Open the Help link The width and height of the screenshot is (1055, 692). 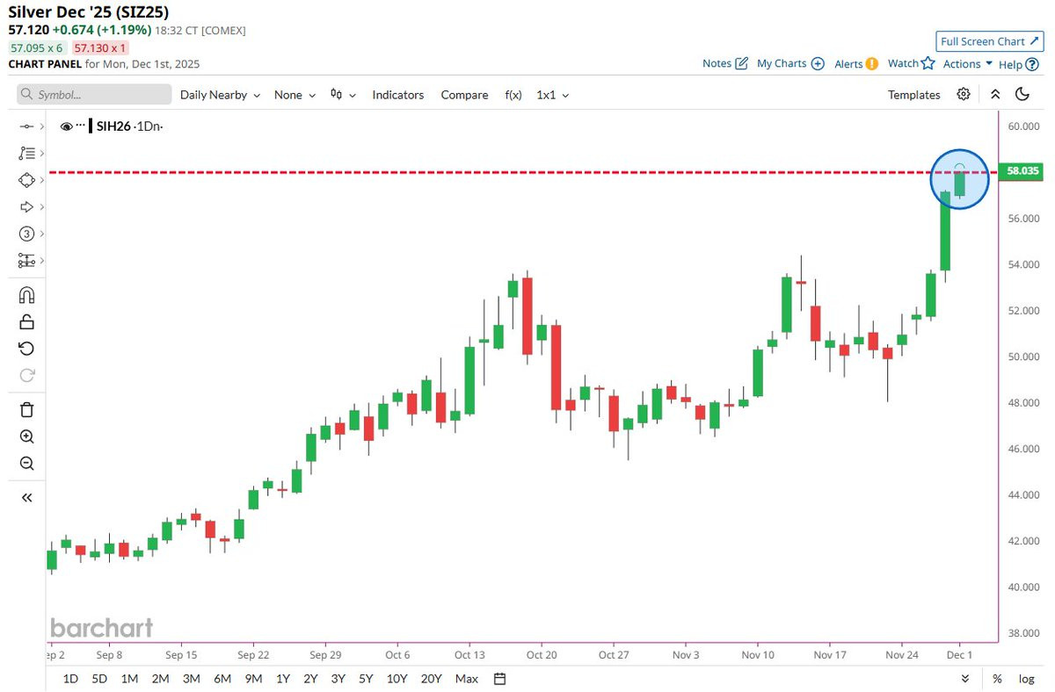click(1018, 64)
